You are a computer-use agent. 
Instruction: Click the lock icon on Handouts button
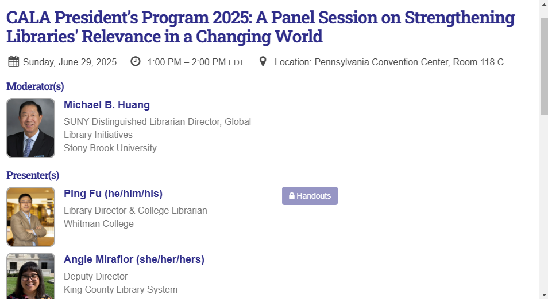click(292, 196)
